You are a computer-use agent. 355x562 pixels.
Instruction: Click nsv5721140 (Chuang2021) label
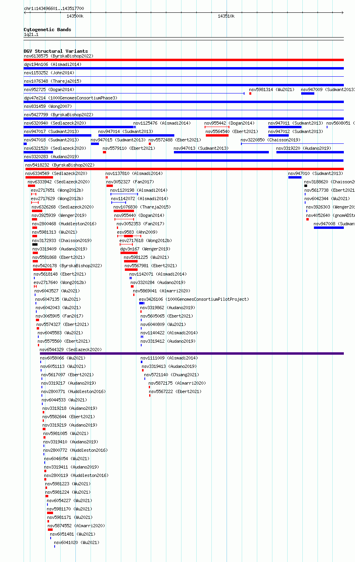pos(172,375)
